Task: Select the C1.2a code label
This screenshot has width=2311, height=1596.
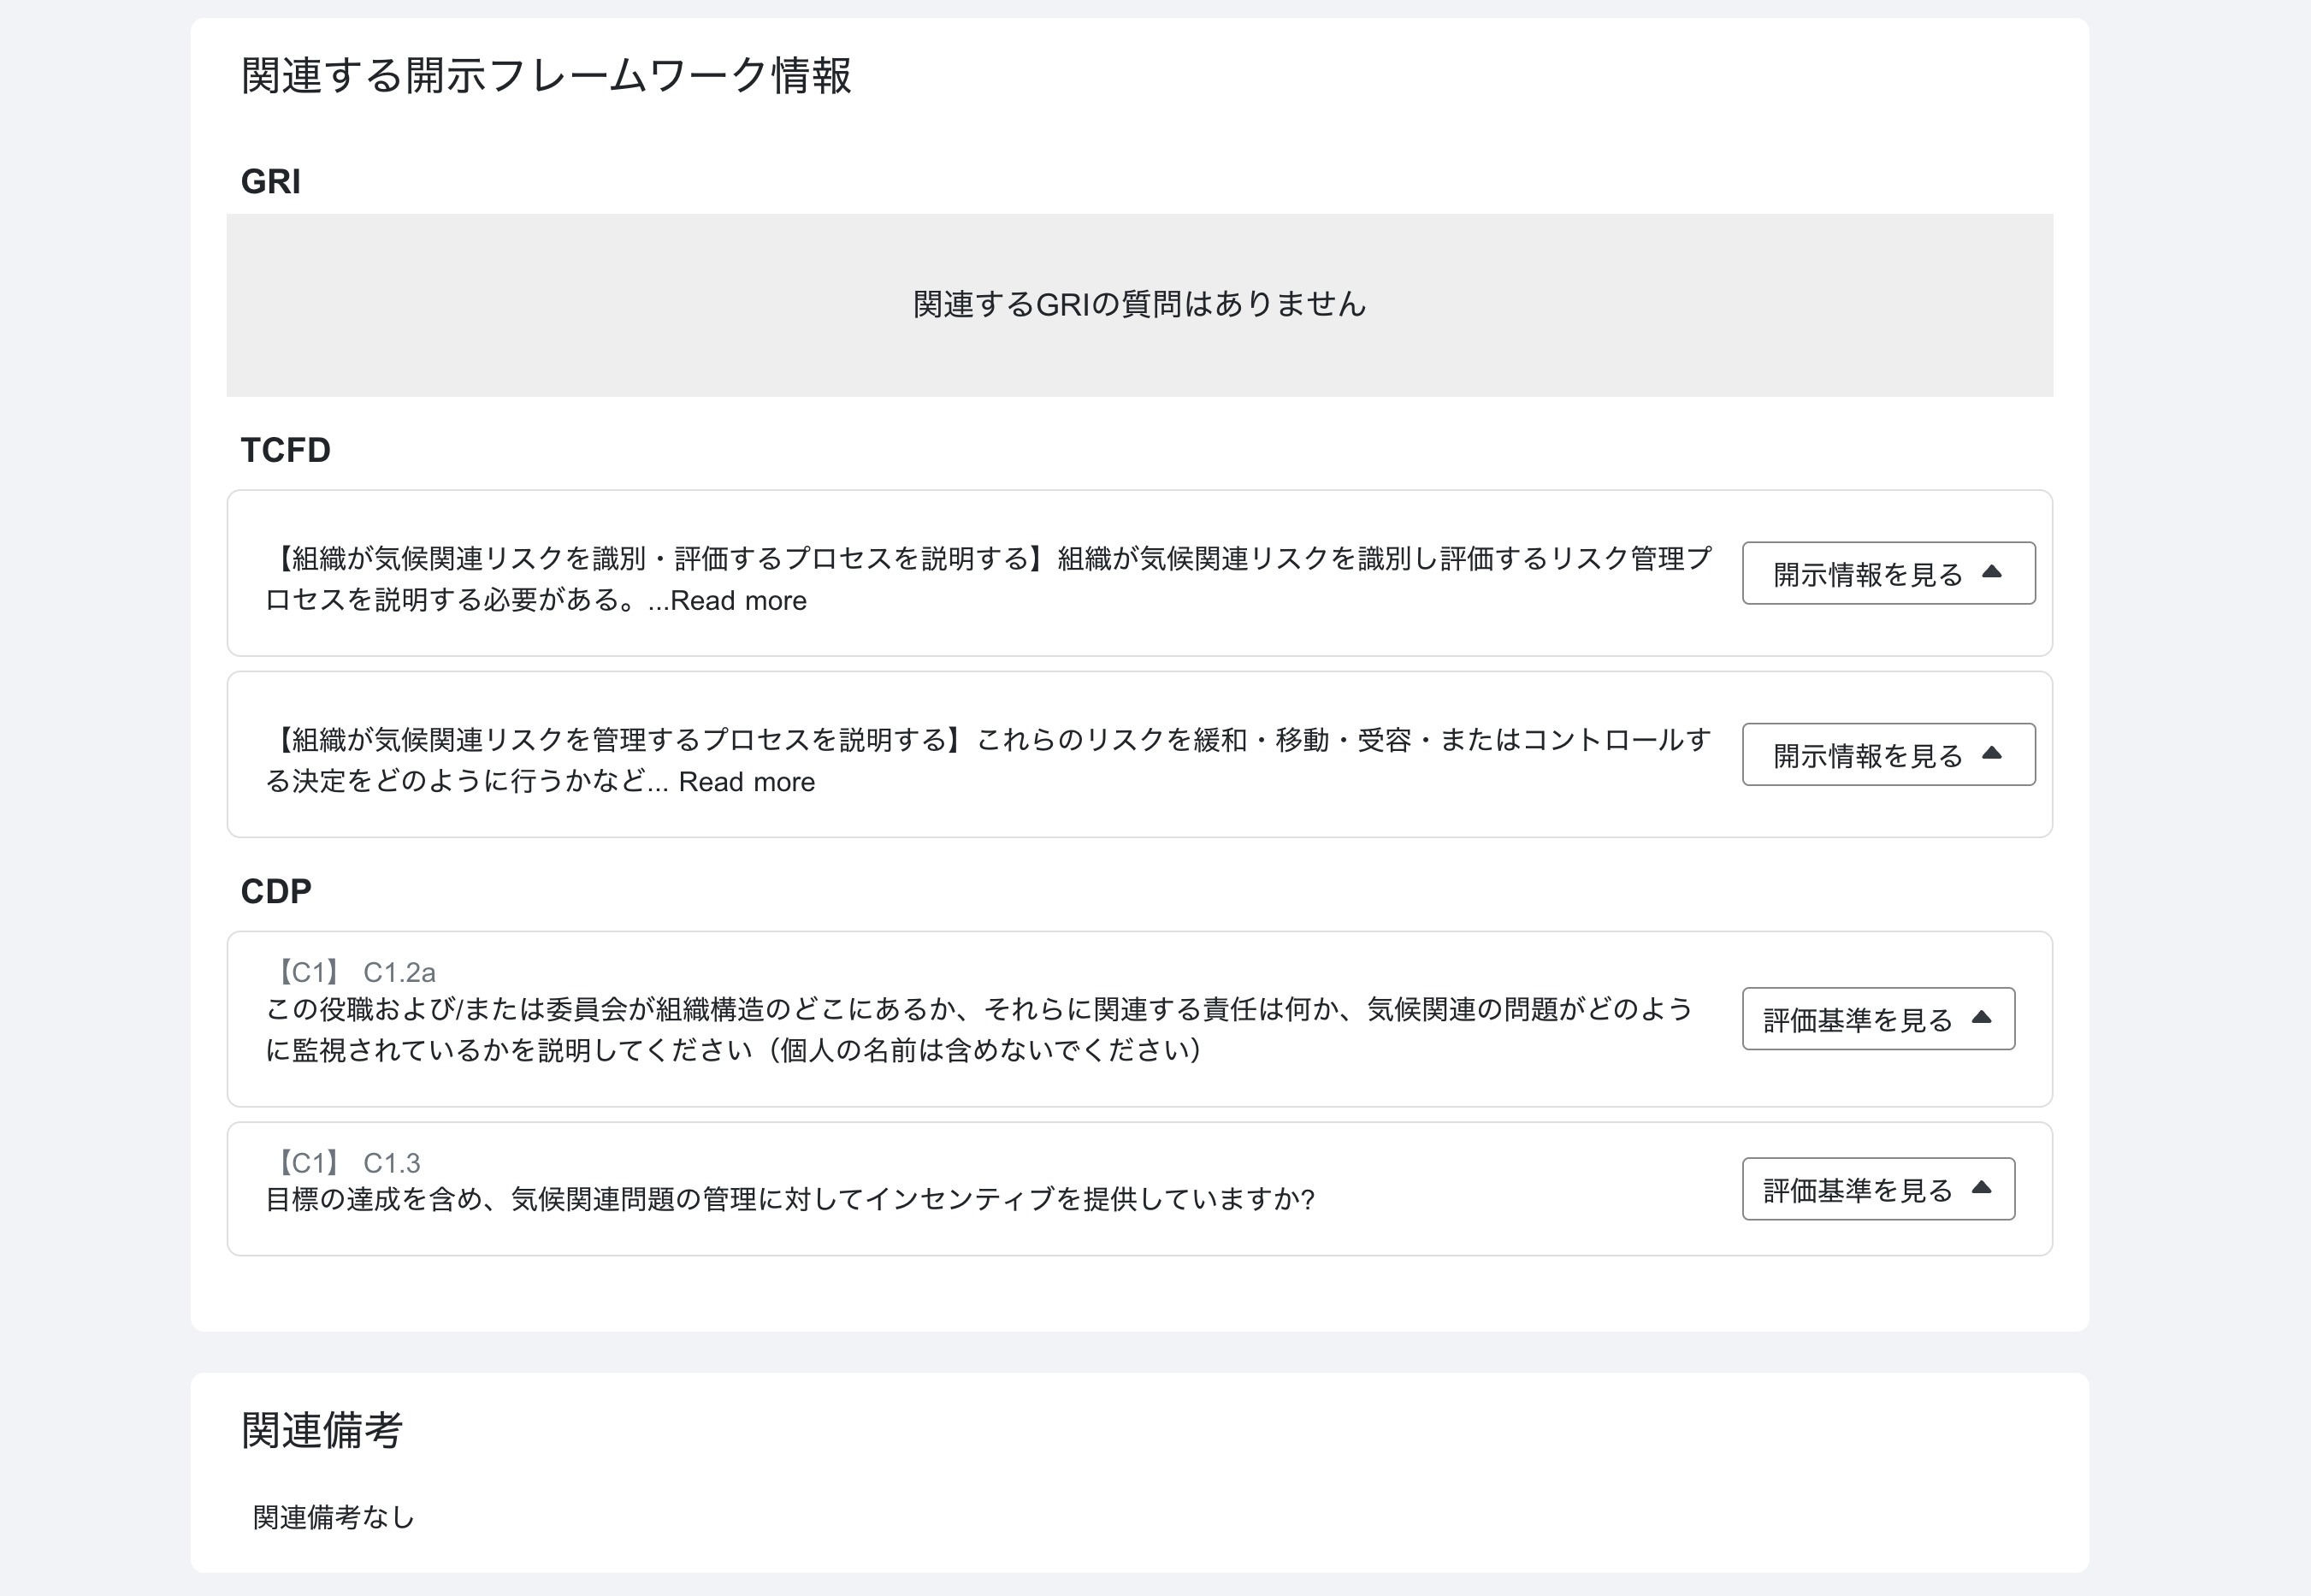Action: tap(399, 972)
